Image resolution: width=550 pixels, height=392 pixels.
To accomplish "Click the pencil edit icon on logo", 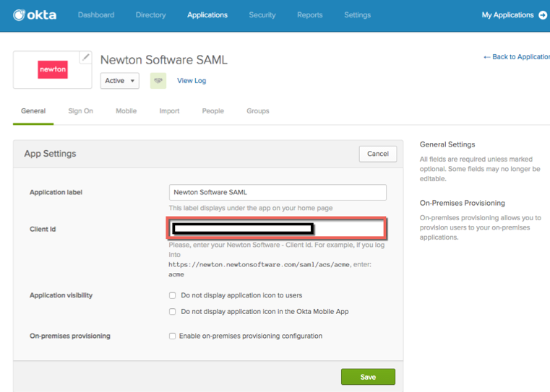I will pyautogui.click(x=85, y=57).
